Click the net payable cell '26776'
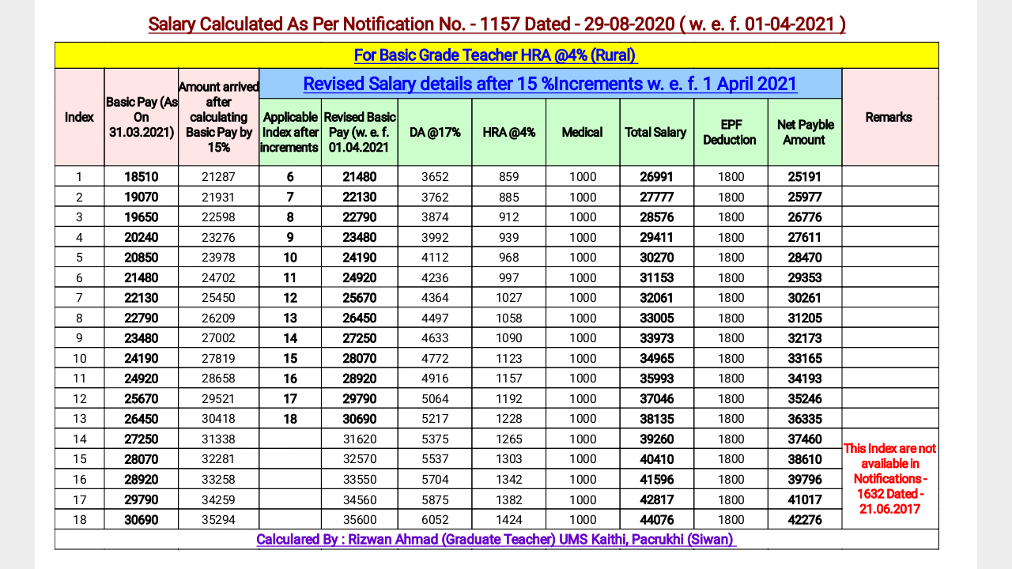This screenshot has height=569, width=1012. (x=805, y=217)
